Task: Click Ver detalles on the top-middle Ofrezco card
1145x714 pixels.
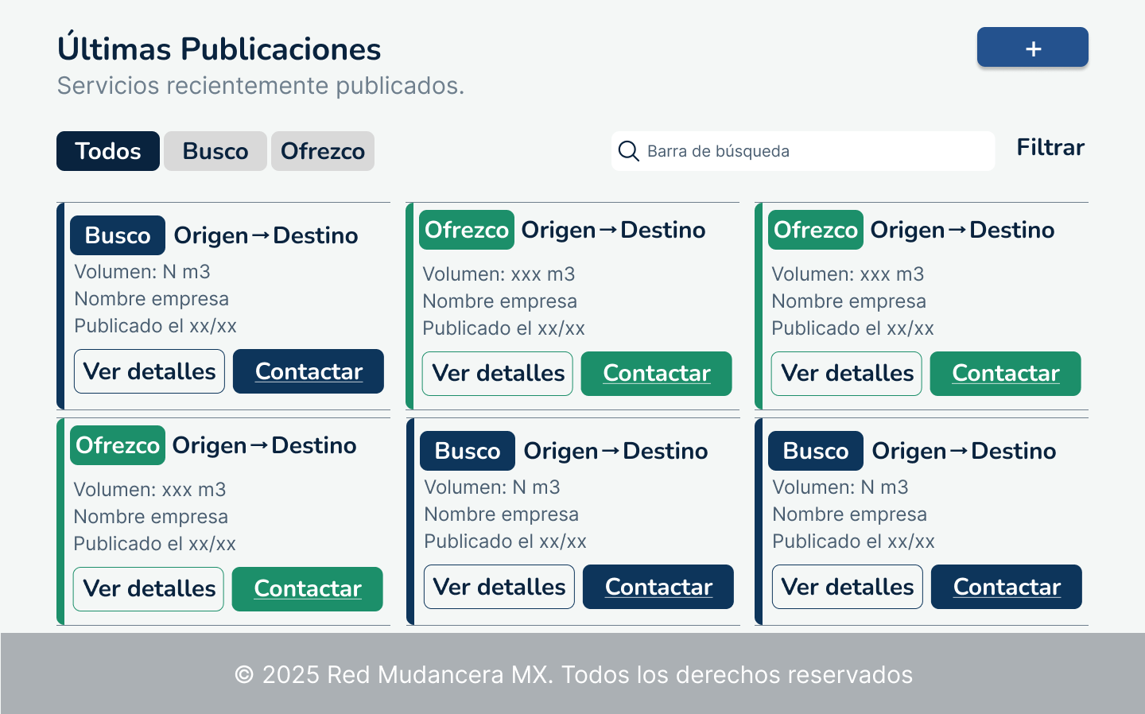Action: coord(497,374)
